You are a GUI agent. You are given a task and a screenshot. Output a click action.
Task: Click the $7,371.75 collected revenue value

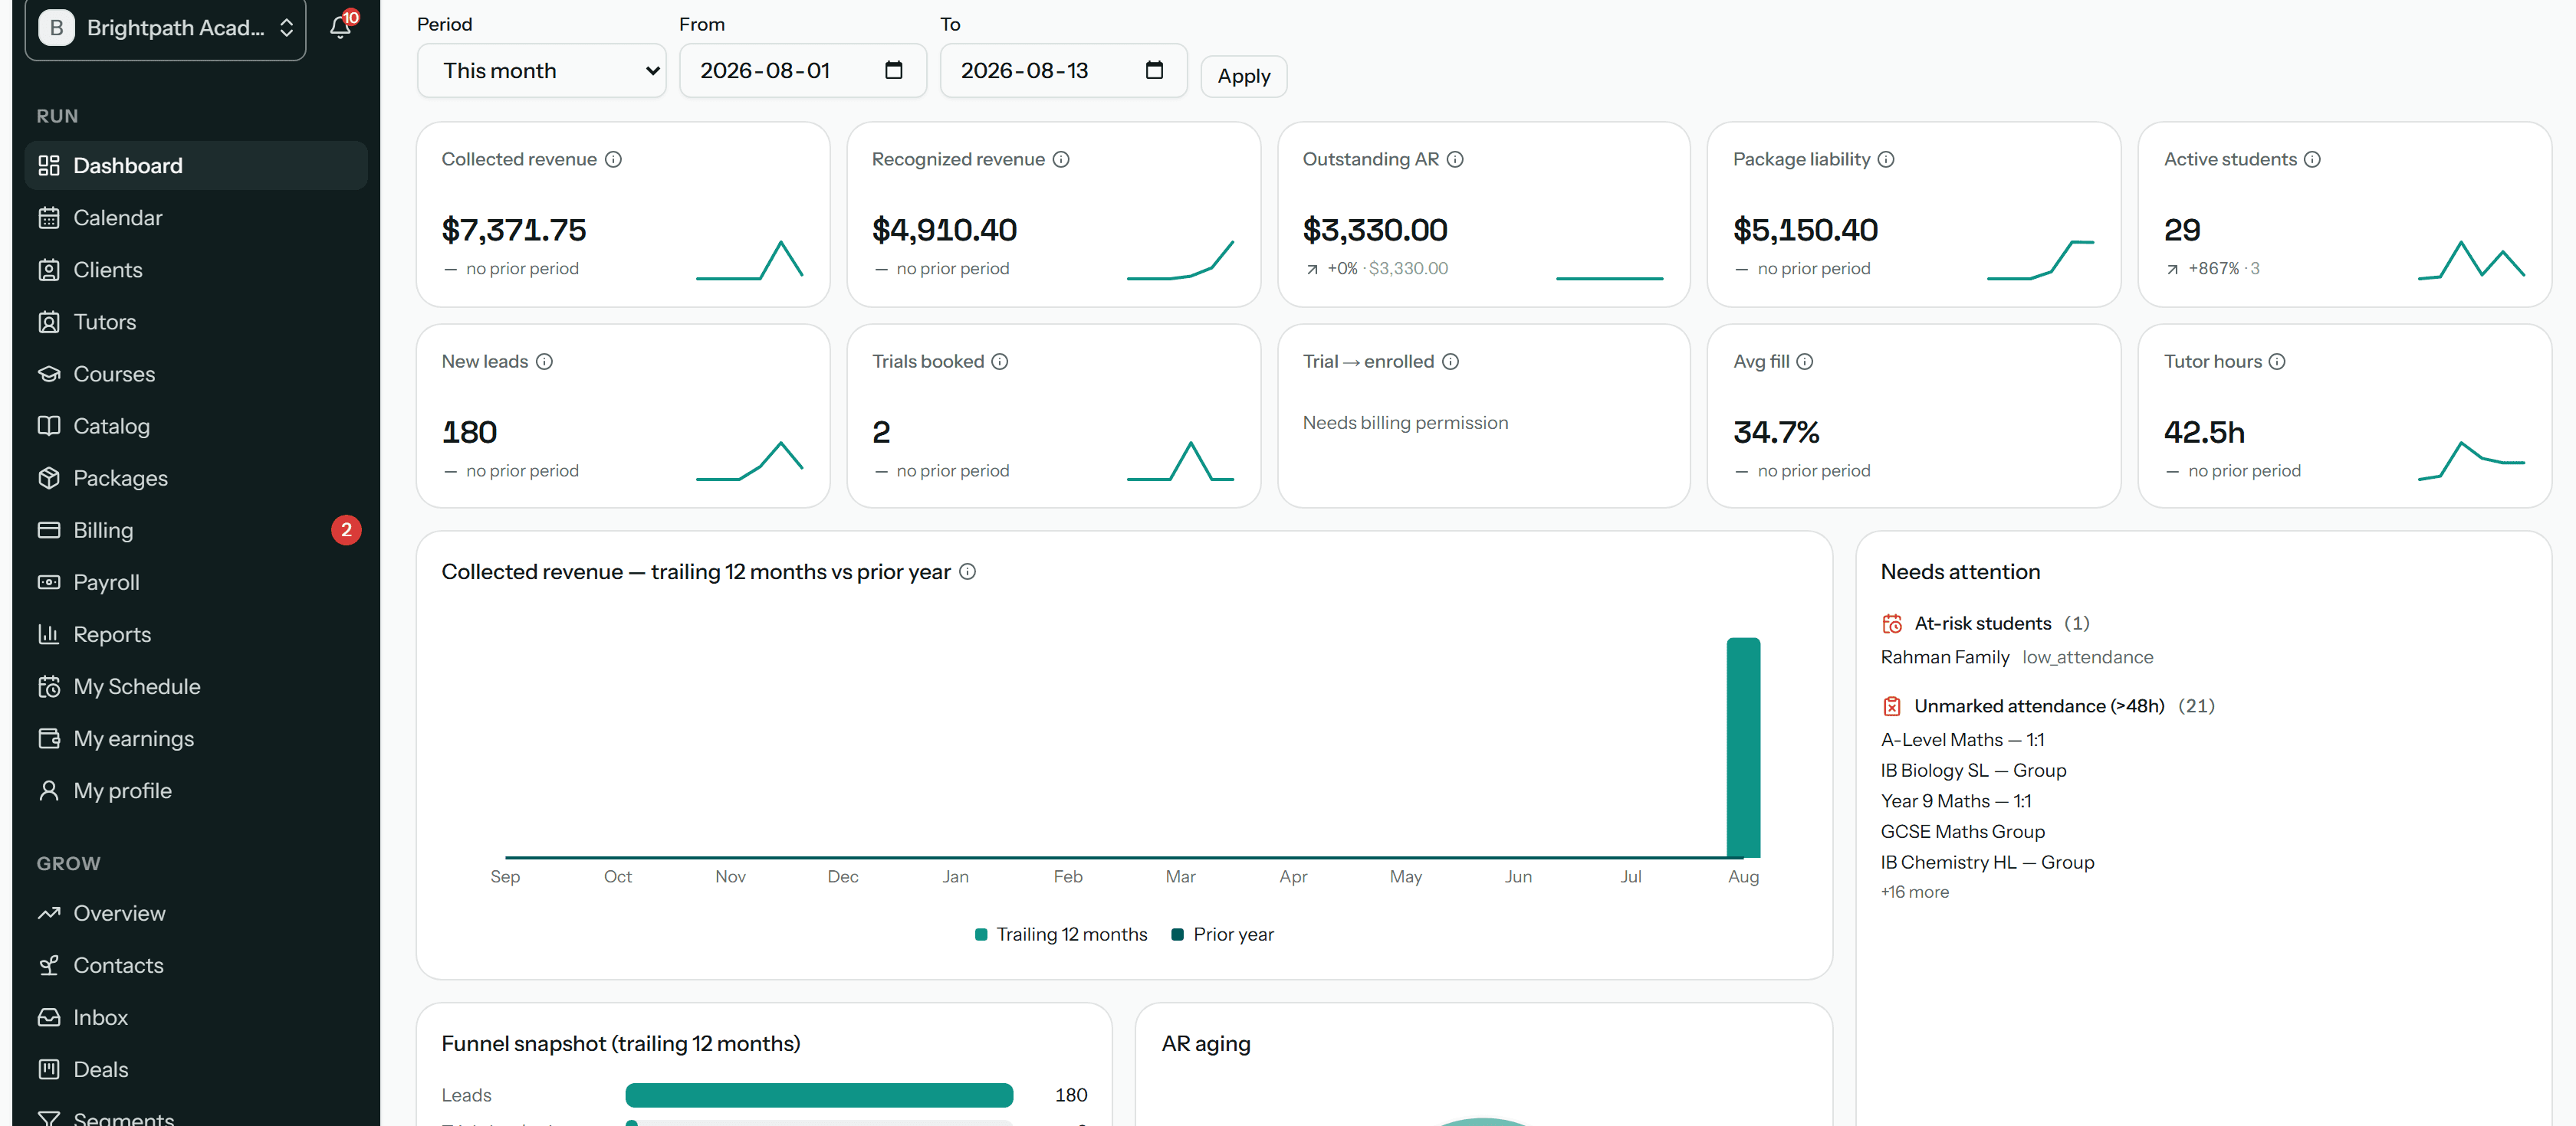tap(514, 230)
